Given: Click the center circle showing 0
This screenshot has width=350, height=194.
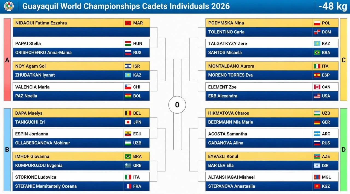Looking at the screenshot, I should 177,105.
